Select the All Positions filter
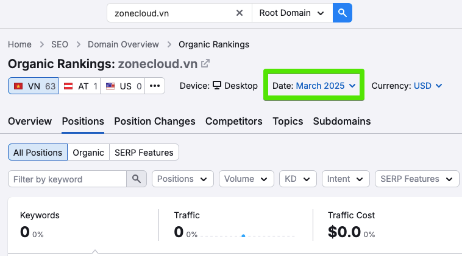 pyautogui.click(x=38, y=152)
